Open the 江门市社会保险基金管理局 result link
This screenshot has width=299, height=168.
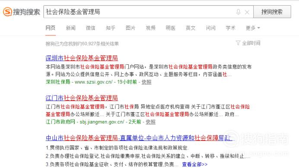click(82, 98)
